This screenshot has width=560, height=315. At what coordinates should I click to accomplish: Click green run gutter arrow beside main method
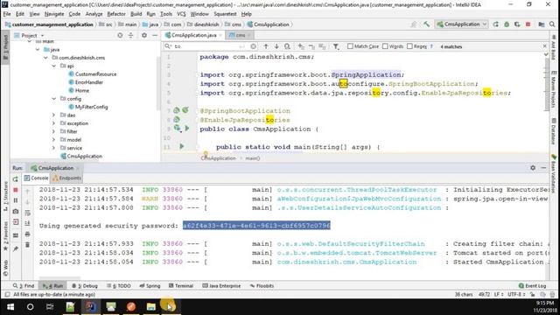(x=182, y=146)
